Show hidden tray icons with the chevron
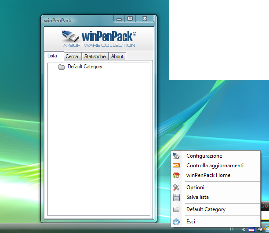 [244, 229]
